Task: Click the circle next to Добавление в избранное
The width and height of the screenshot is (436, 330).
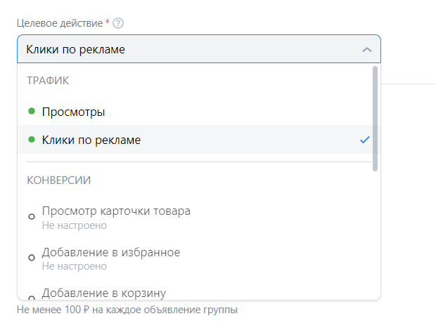Action: [x=32, y=258]
